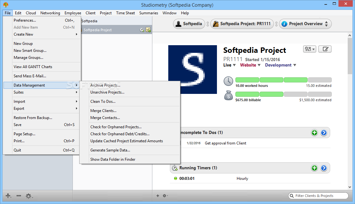This screenshot has width=355, height=204.
Task: Choose Send Mass E-Mail... item
Action: click(x=42, y=76)
